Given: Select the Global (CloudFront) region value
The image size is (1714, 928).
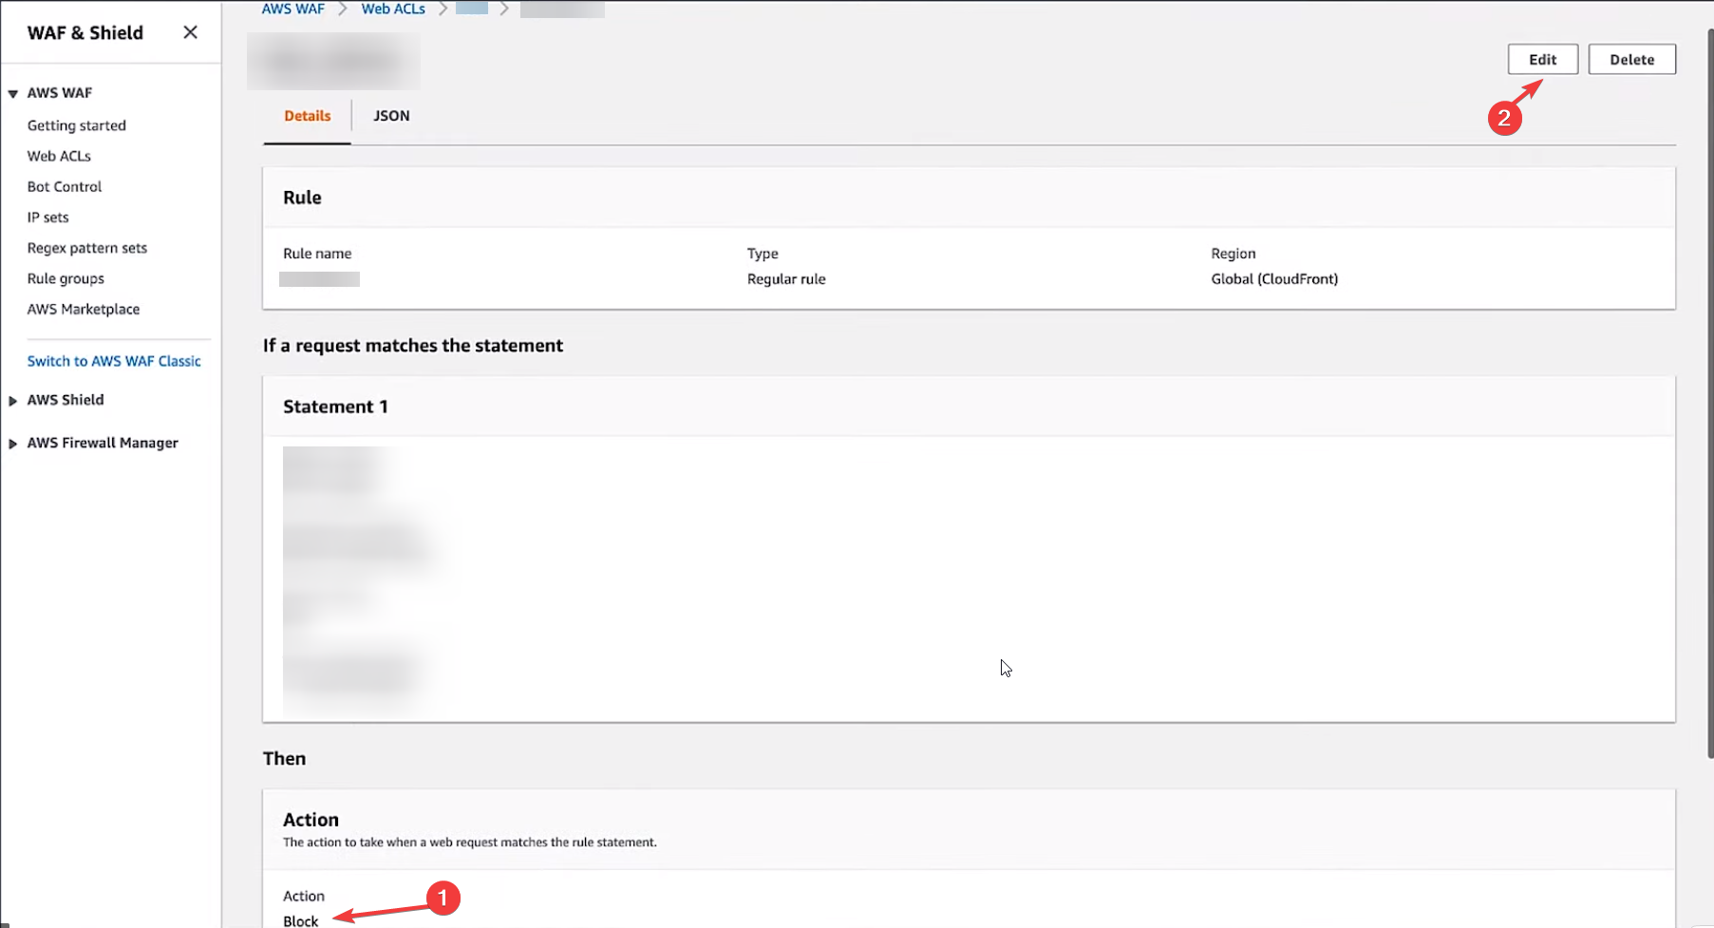Looking at the screenshot, I should 1274,279.
